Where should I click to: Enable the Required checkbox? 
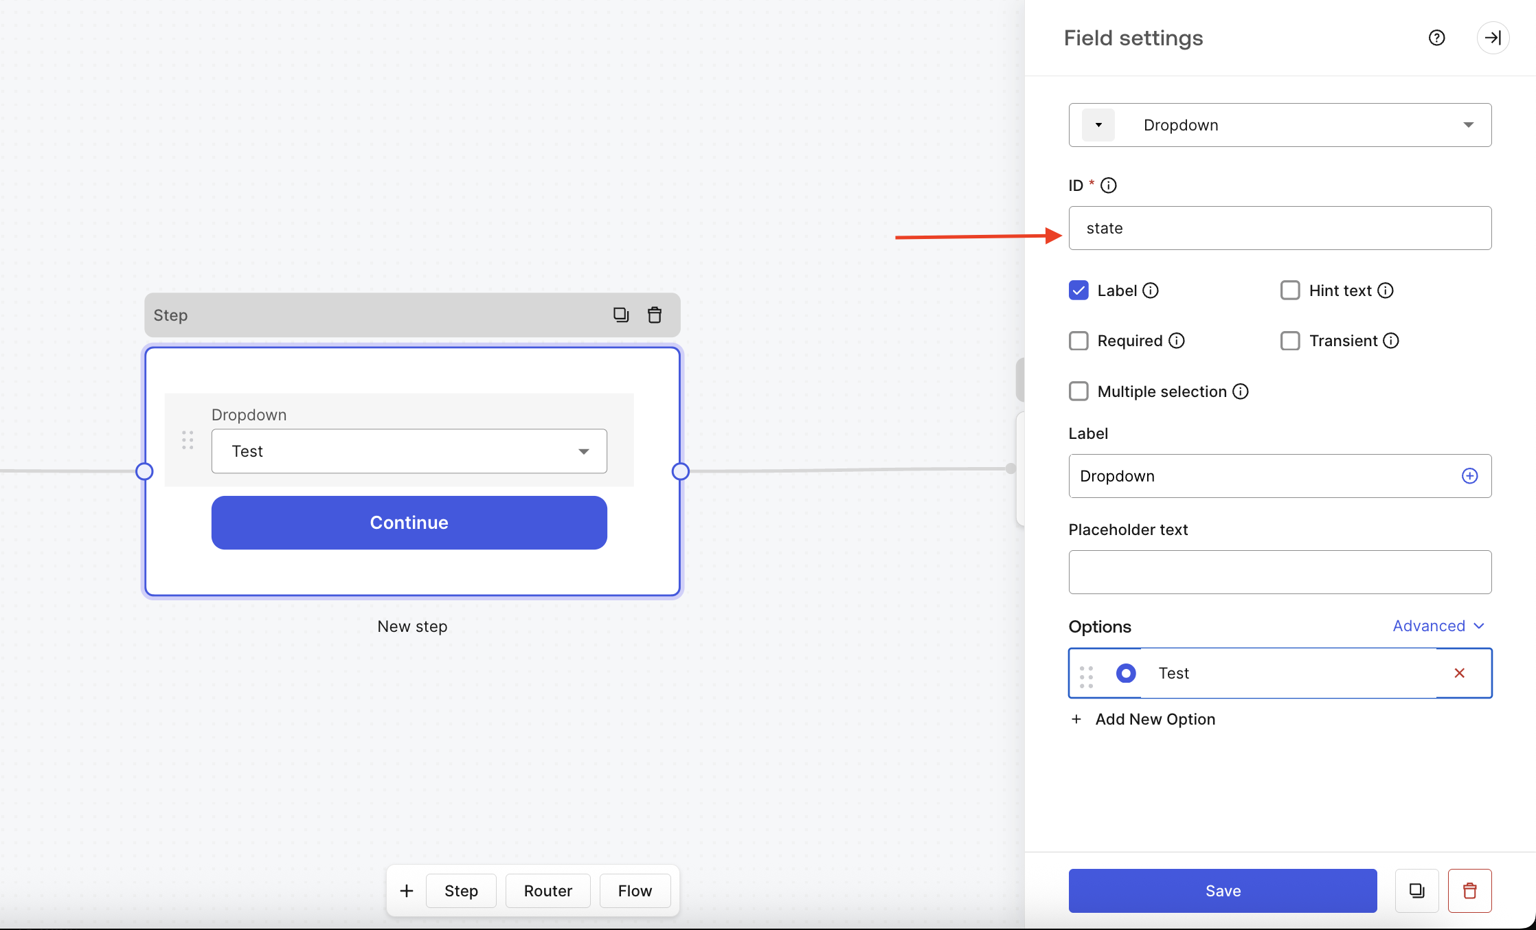pyautogui.click(x=1078, y=341)
